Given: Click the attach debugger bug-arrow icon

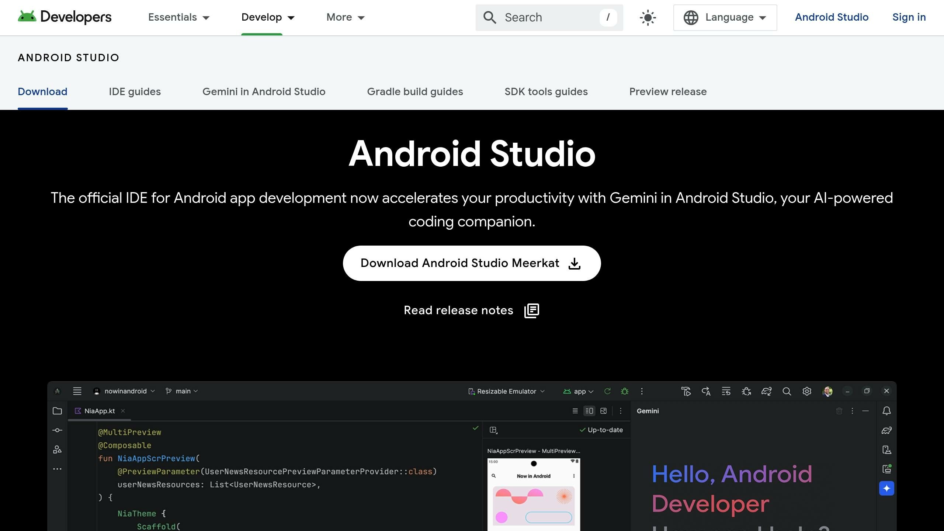Looking at the screenshot, I should [x=746, y=391].
